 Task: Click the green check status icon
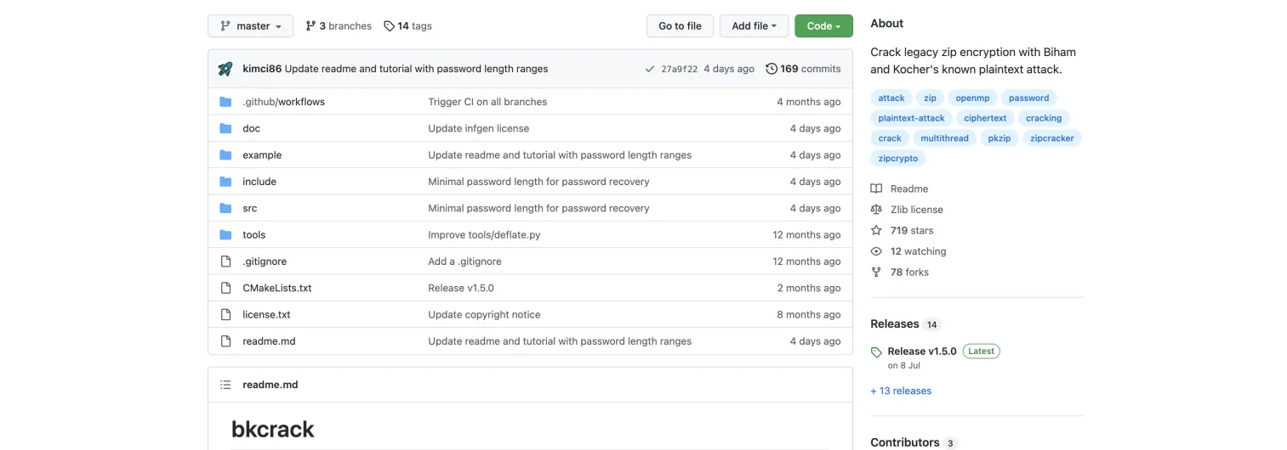click(x=650, y=69)
